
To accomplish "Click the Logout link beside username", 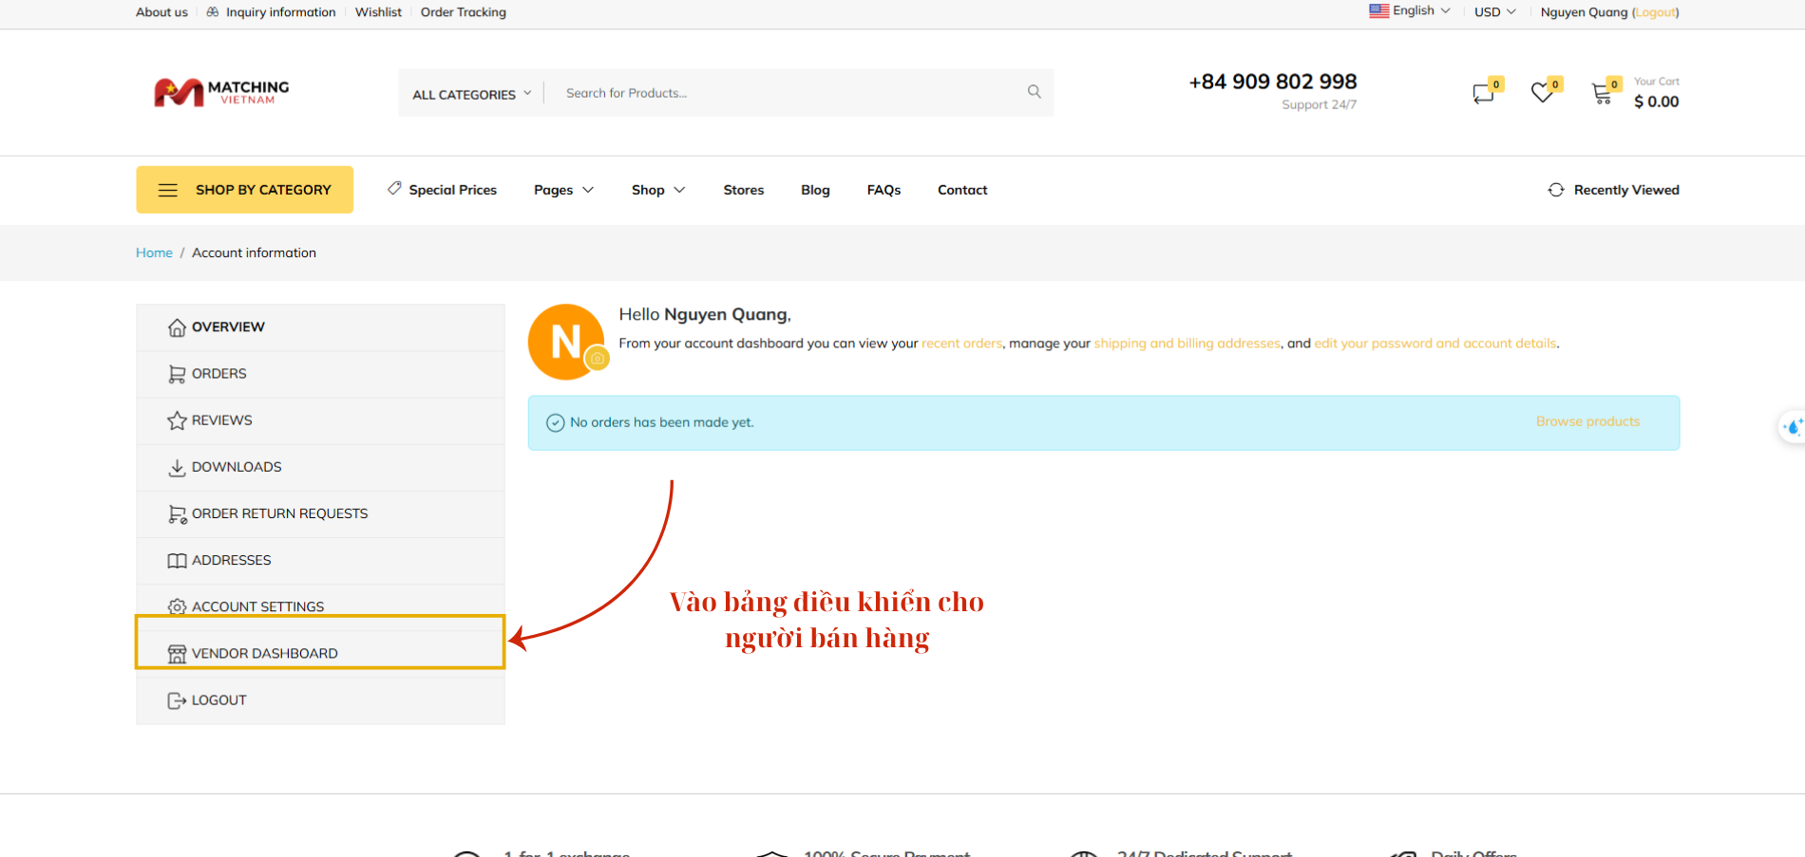I will click(x=1655, y=12).
